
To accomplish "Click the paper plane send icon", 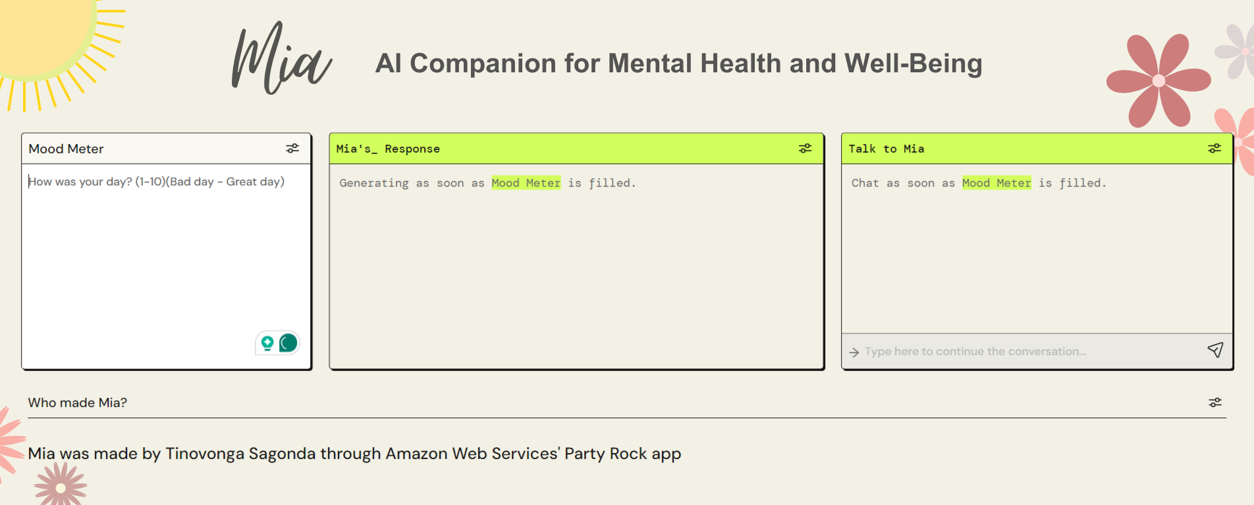I will pos(1215,350).
